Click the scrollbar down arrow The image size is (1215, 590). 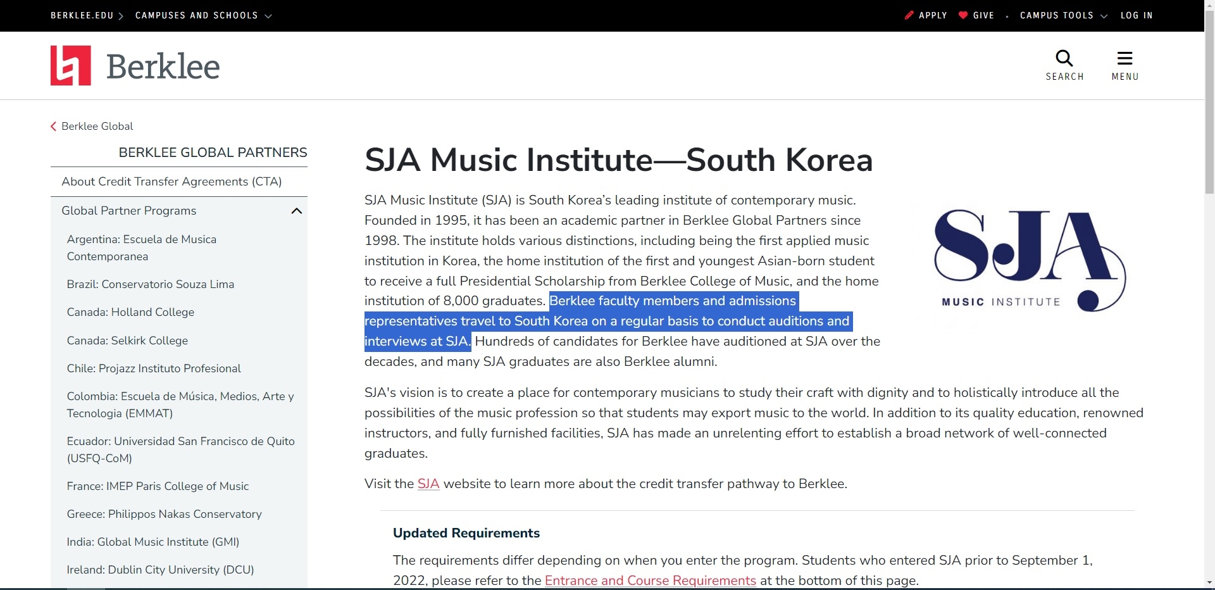[x=1210, y=582]
